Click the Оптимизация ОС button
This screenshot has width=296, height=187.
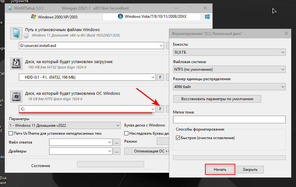click(x=147, y=151)
